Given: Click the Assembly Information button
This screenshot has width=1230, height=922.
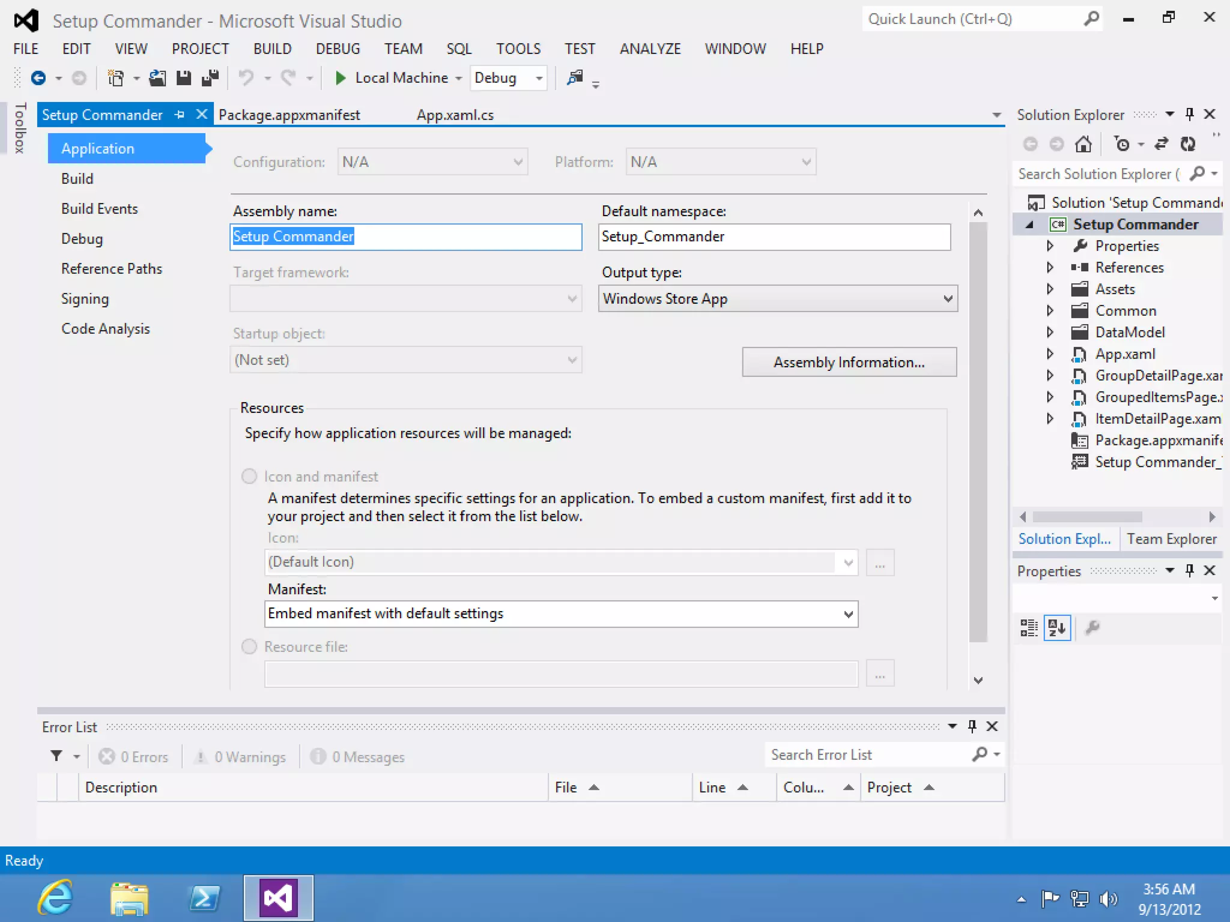Looking at the screenshot, I should pos(849,362).
